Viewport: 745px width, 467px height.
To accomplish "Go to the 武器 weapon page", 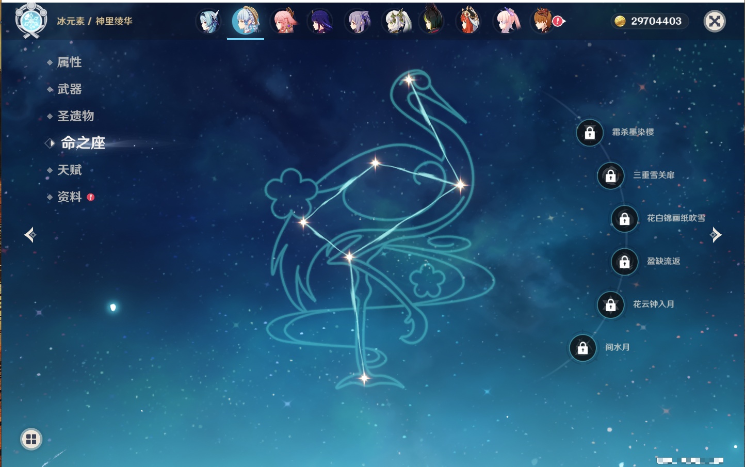I will [x=69, y=89].
